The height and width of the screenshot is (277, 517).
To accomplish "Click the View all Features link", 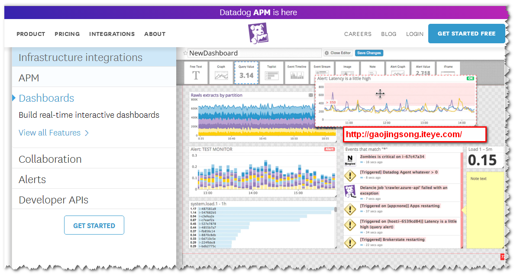I will [x=53, y=132].
